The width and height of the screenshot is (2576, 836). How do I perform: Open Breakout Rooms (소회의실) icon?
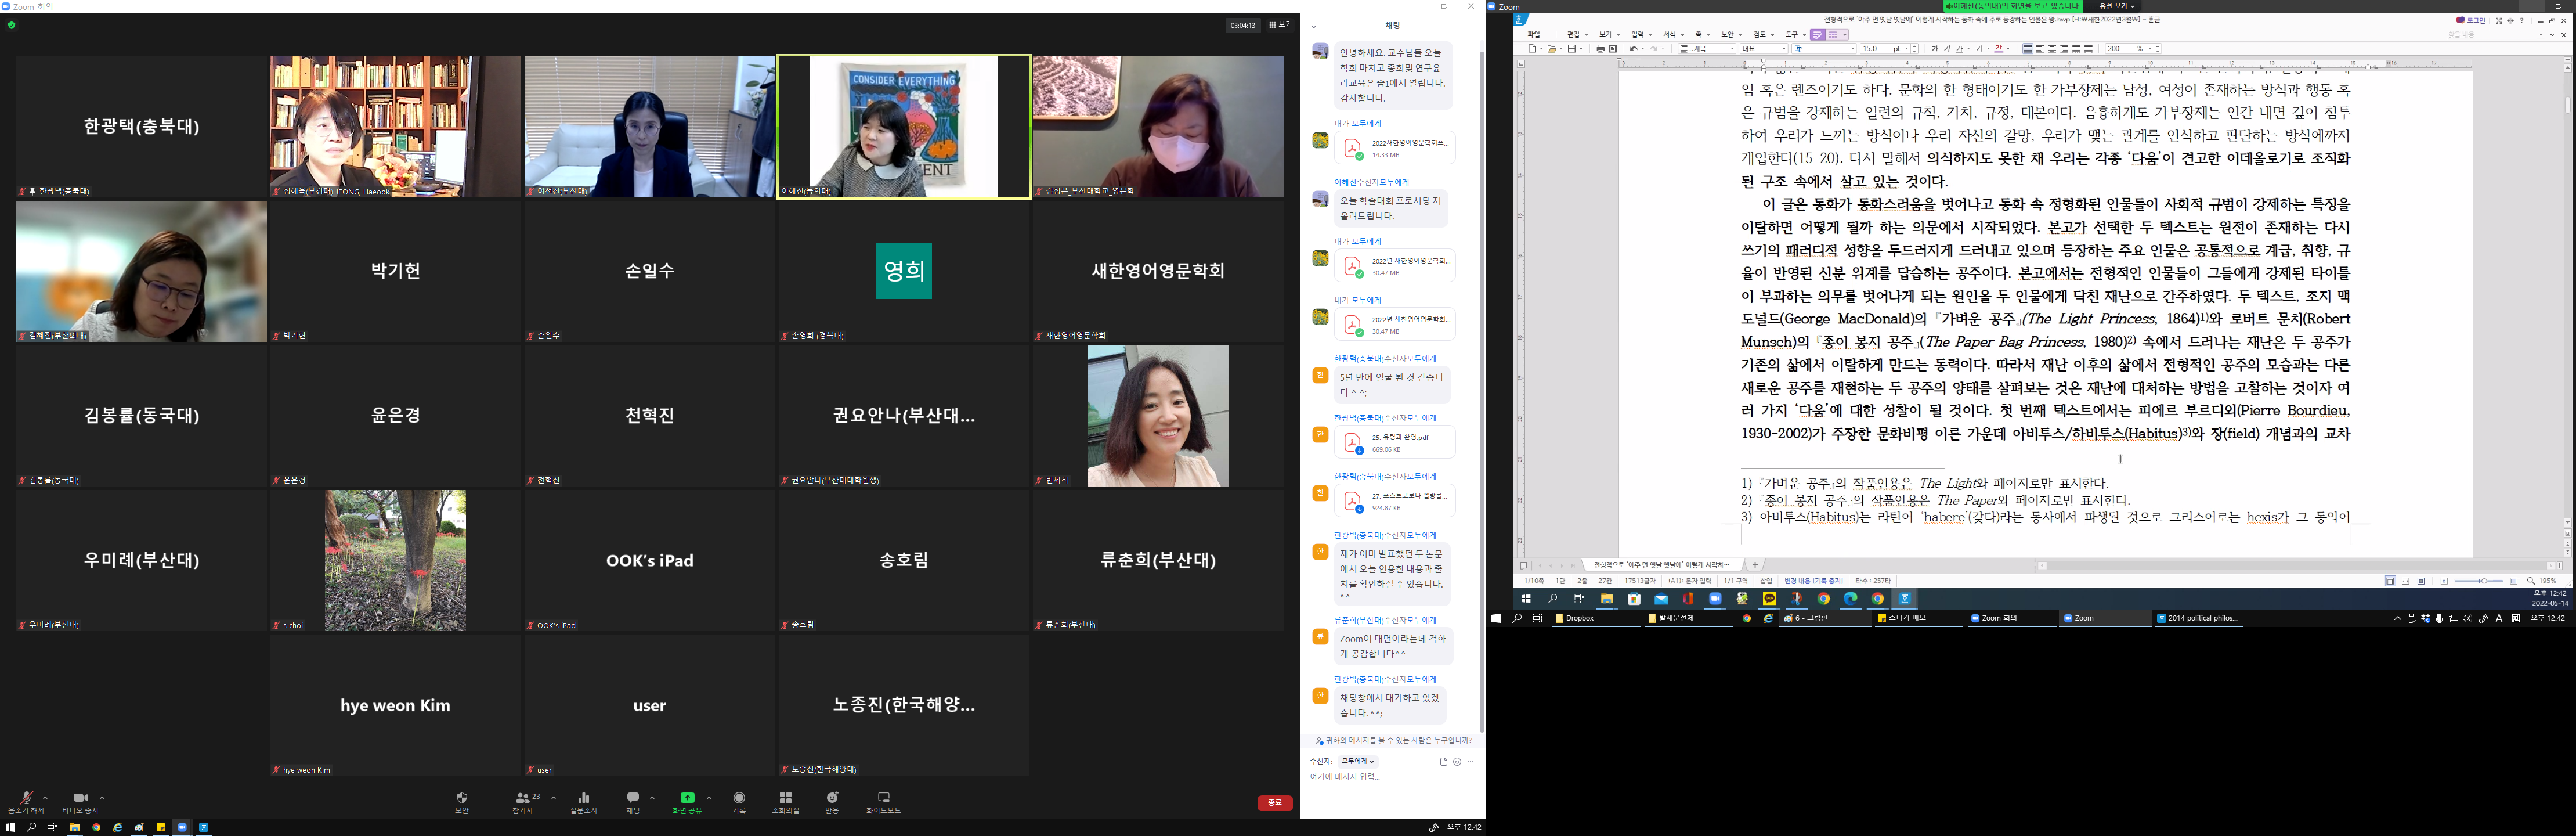(785, 798)
